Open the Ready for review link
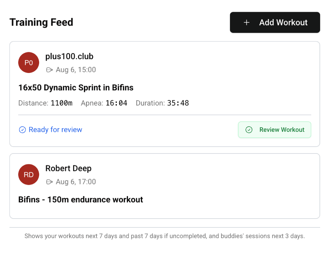 point(55,130)
